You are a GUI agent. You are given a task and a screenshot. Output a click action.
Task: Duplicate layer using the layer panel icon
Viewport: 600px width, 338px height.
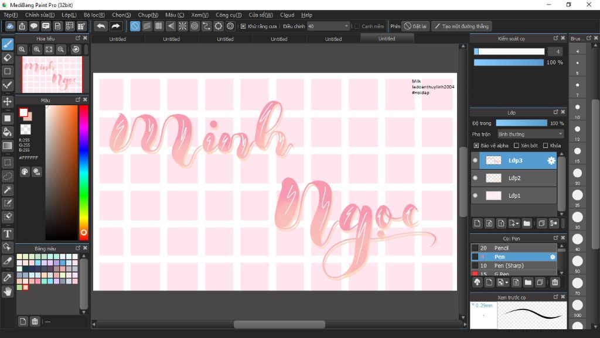(x=541, y=223)
